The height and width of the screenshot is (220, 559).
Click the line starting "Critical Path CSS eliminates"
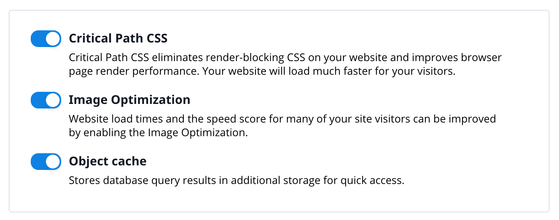point(285,58)
